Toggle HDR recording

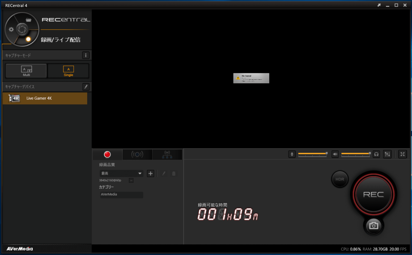point(340,179)
